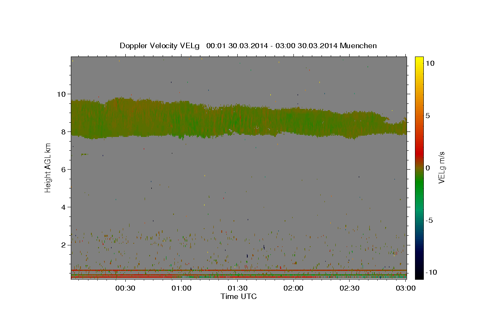The width and height of the screenshot is (503, 335).
Task: Click the Time UTC axis label
Action: pos(239,296)
